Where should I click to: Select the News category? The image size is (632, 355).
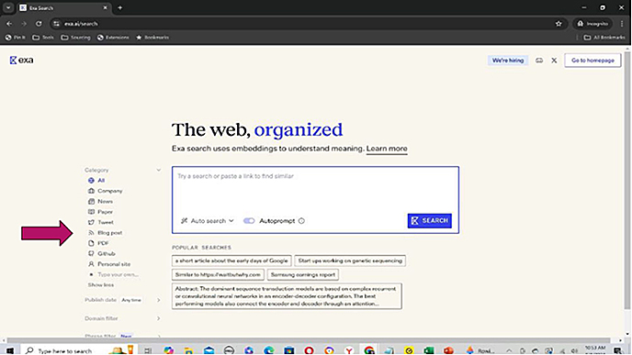(100, 201)
